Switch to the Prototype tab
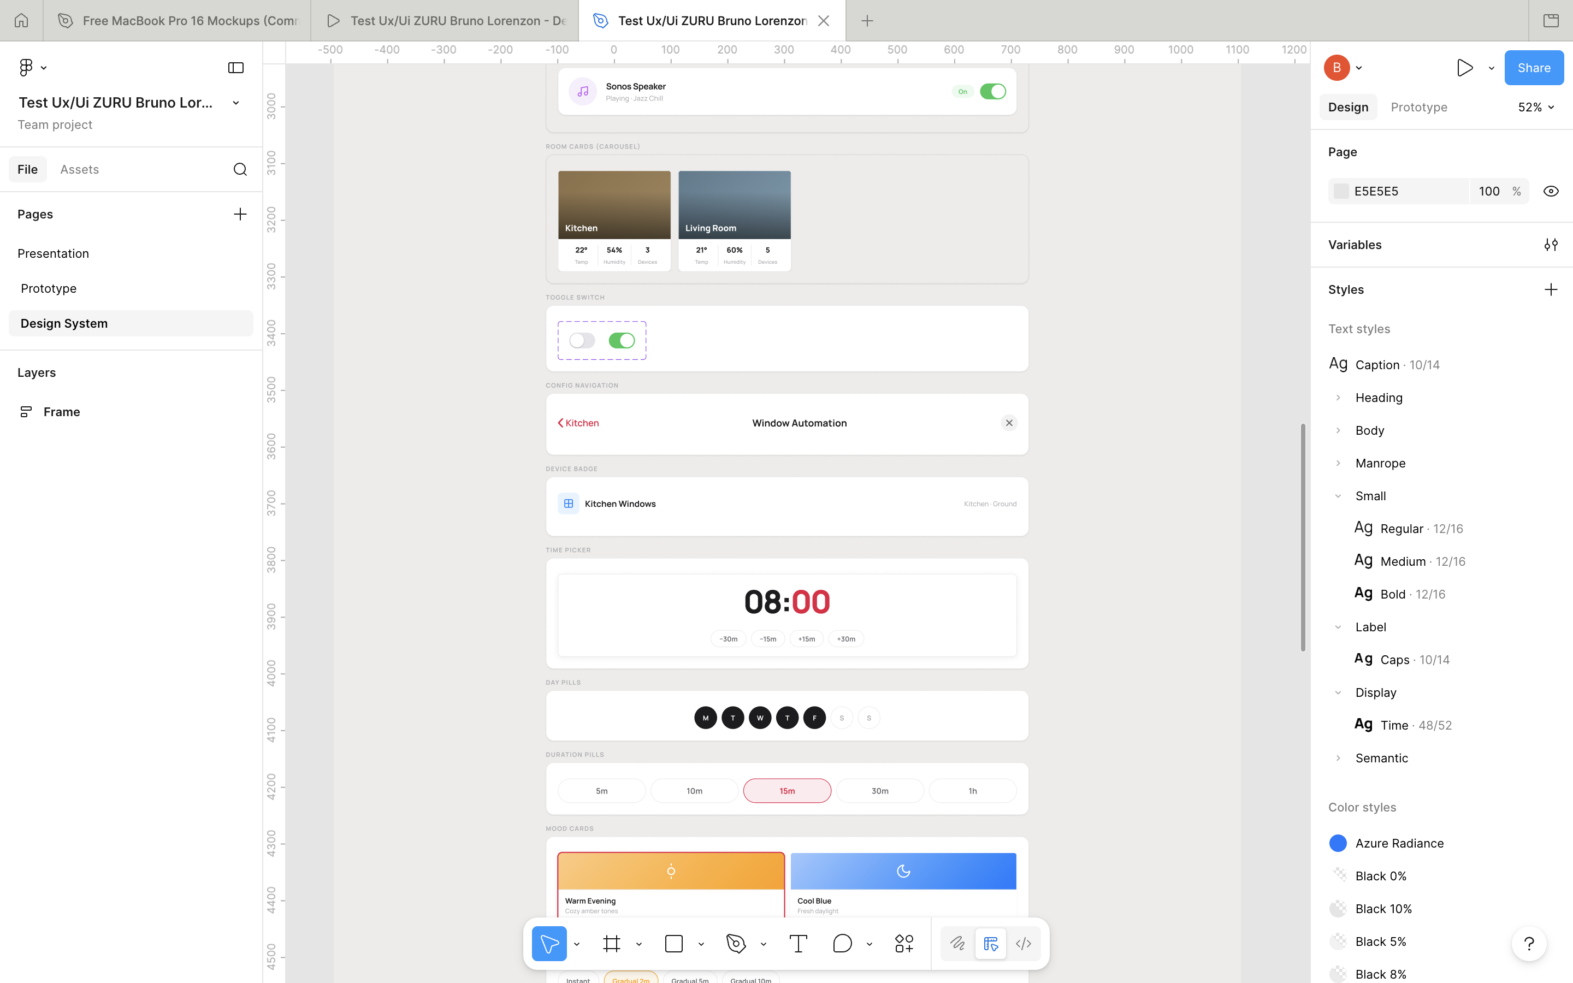Viewport: 1573px width, 983px height. click(x=1418, y=106)
